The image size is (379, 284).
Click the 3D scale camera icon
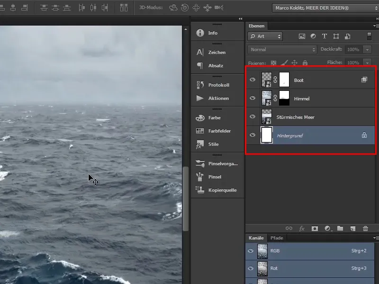[x=219, y=8]
